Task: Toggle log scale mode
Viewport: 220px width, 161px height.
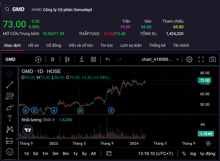Action: (x=193, y=154)
